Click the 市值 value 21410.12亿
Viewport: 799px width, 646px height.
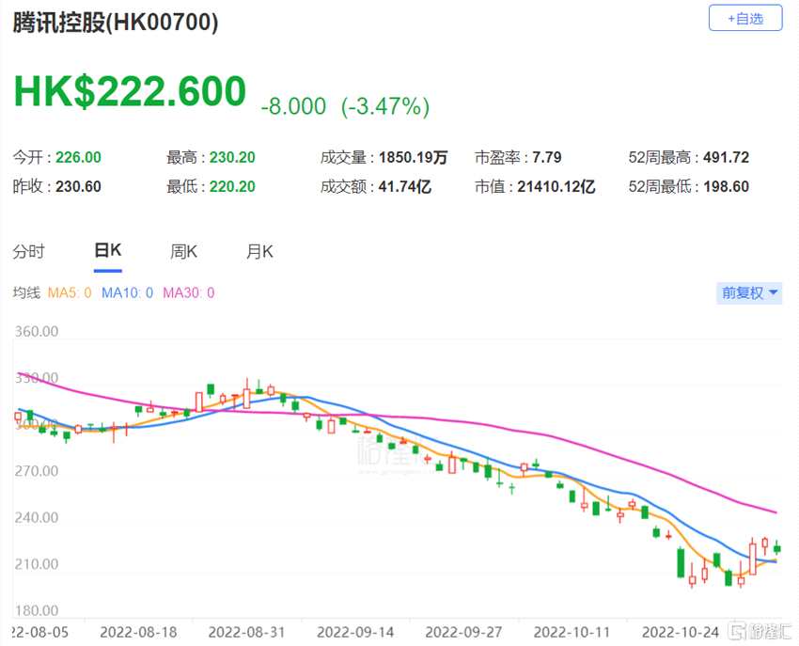tap(556, 186)
